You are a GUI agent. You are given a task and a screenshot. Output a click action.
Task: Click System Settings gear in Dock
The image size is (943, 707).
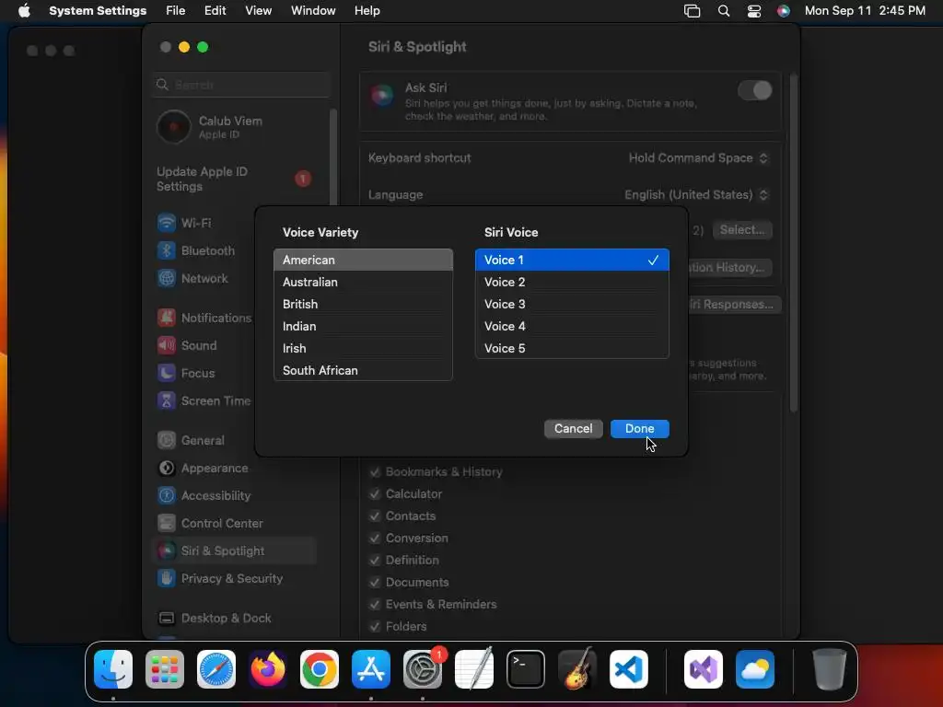pos(422,669)
